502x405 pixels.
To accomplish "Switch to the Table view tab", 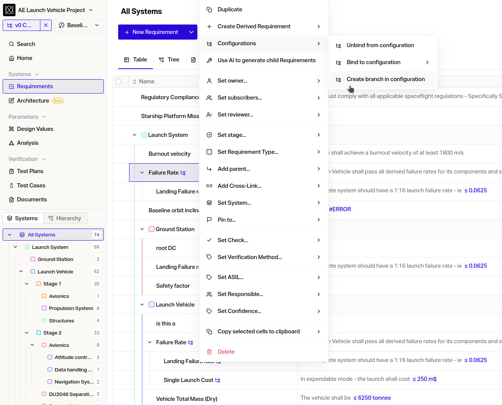I will (x=136, y=60).
